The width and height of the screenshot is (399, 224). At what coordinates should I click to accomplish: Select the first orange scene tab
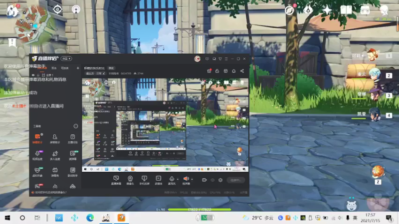pyautogui.click(x=42, y=68)
